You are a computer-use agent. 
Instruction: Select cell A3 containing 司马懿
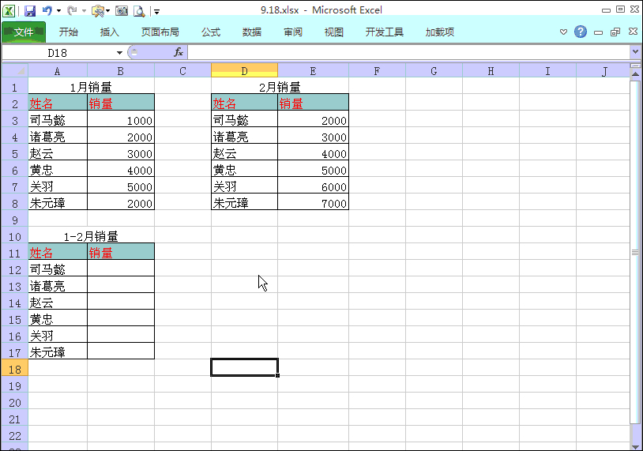tap(58, 120)
